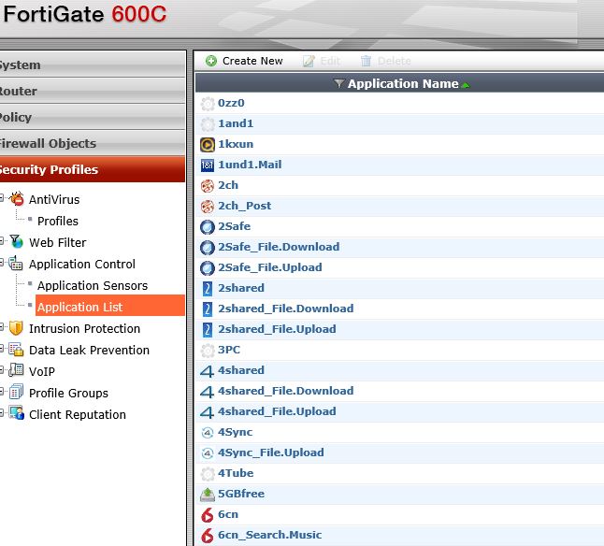
Task: Open the 1and1 application link
Action: tap(236, 123)
